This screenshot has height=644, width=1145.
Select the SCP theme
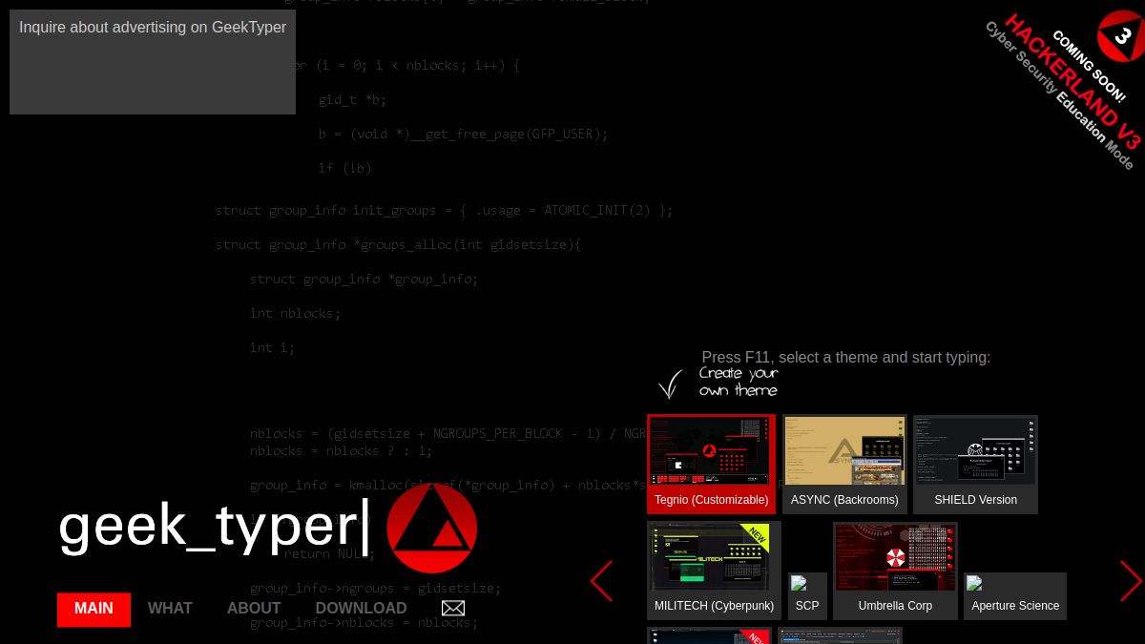pyautogui.click(x=807, y=596)
